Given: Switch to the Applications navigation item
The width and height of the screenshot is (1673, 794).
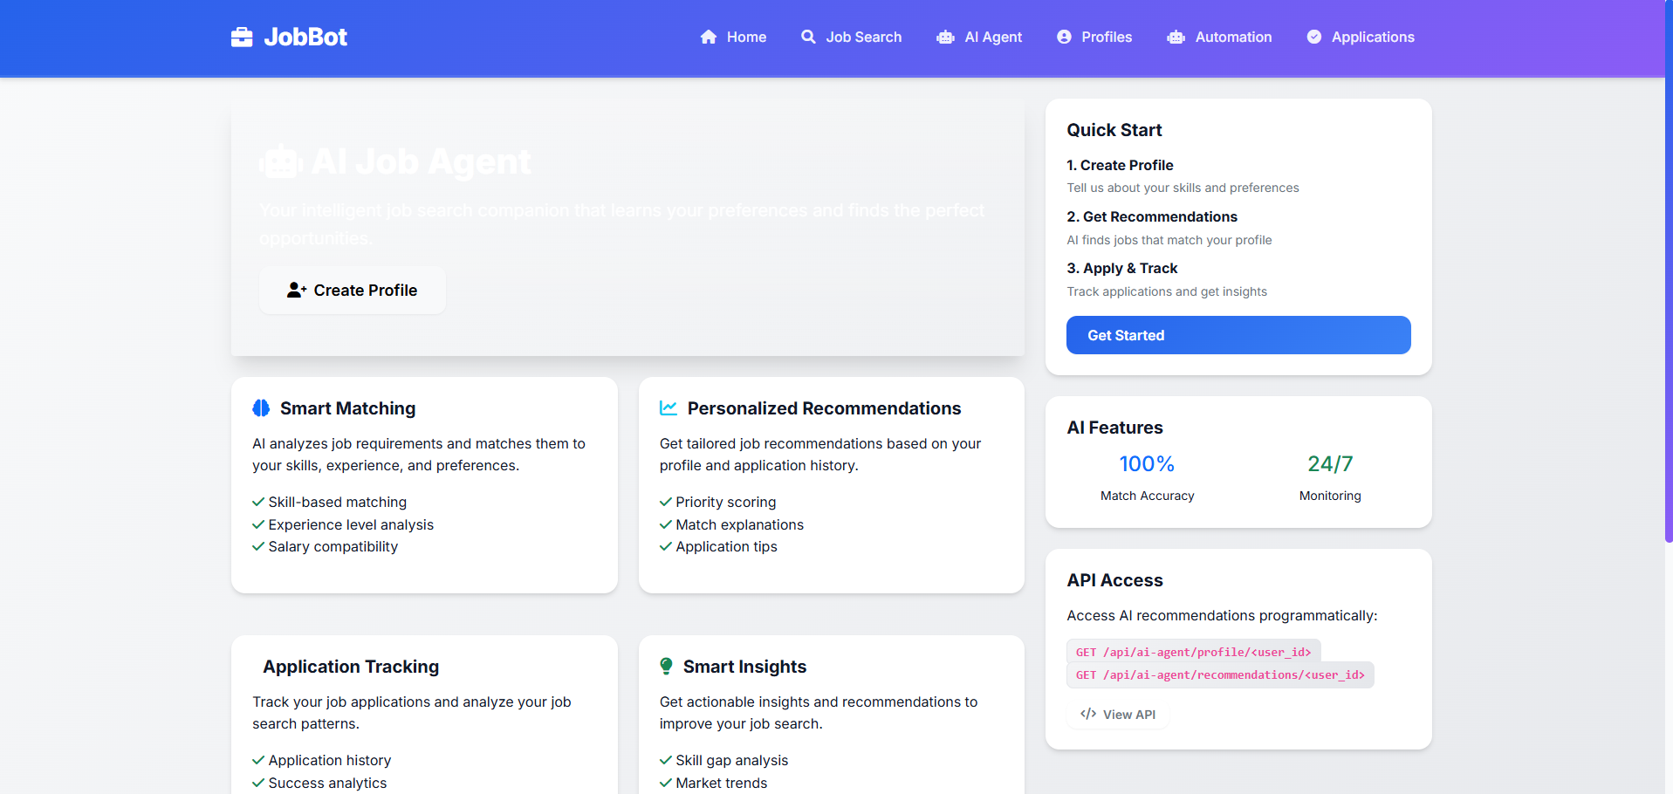Looking at the screenshot, I should tap(1372, 37).
